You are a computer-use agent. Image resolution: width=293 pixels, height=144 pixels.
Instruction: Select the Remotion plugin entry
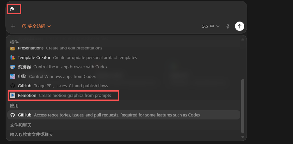(64, 95)
